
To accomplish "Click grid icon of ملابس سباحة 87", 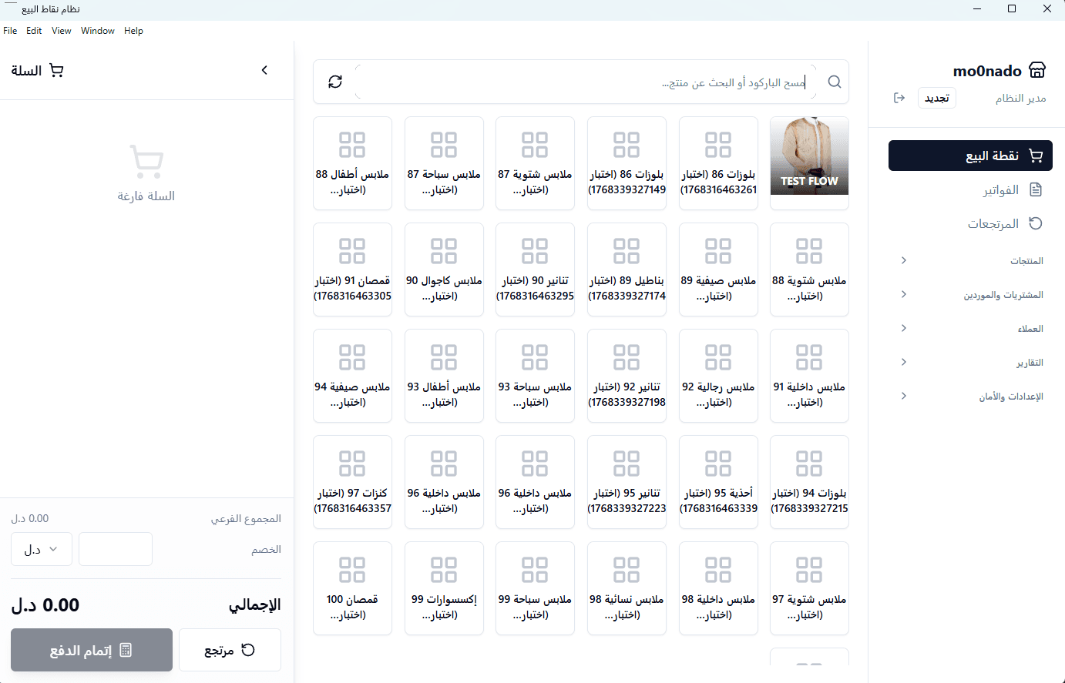I will coord(444,145).
